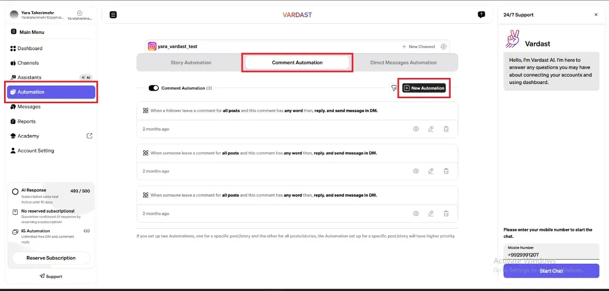The height and width of the screenshot is (291, 609).
Task: Click the Mobile Number input field
Action: [x=551, y=252]
